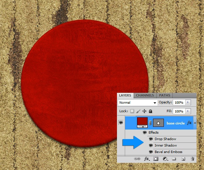204x170 pixels.
Task: Lock transparent pixels of the layer
Action: pos(132,111)
